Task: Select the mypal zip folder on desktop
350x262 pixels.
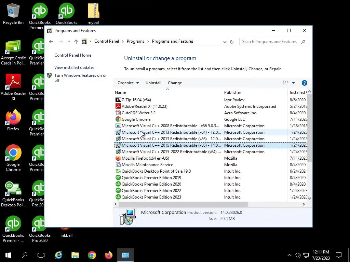Action: tap(93, 14)
